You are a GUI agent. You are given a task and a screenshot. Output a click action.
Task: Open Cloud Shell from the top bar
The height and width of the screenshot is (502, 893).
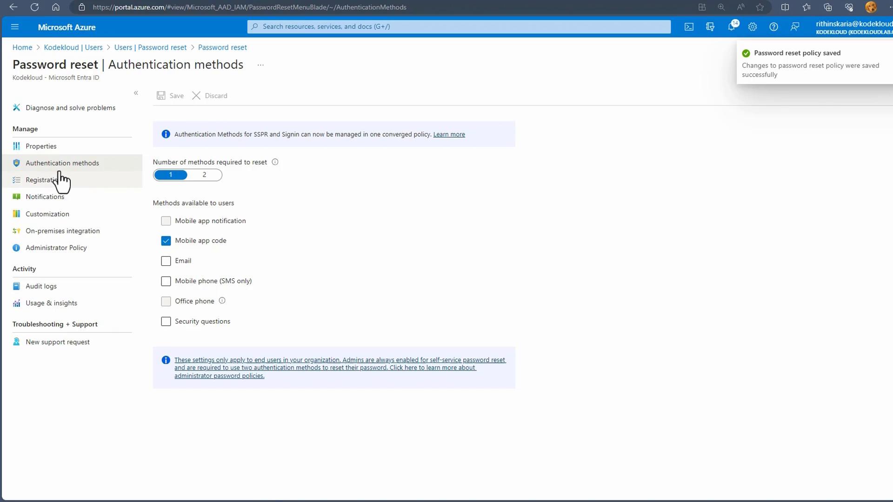[689, 27]
